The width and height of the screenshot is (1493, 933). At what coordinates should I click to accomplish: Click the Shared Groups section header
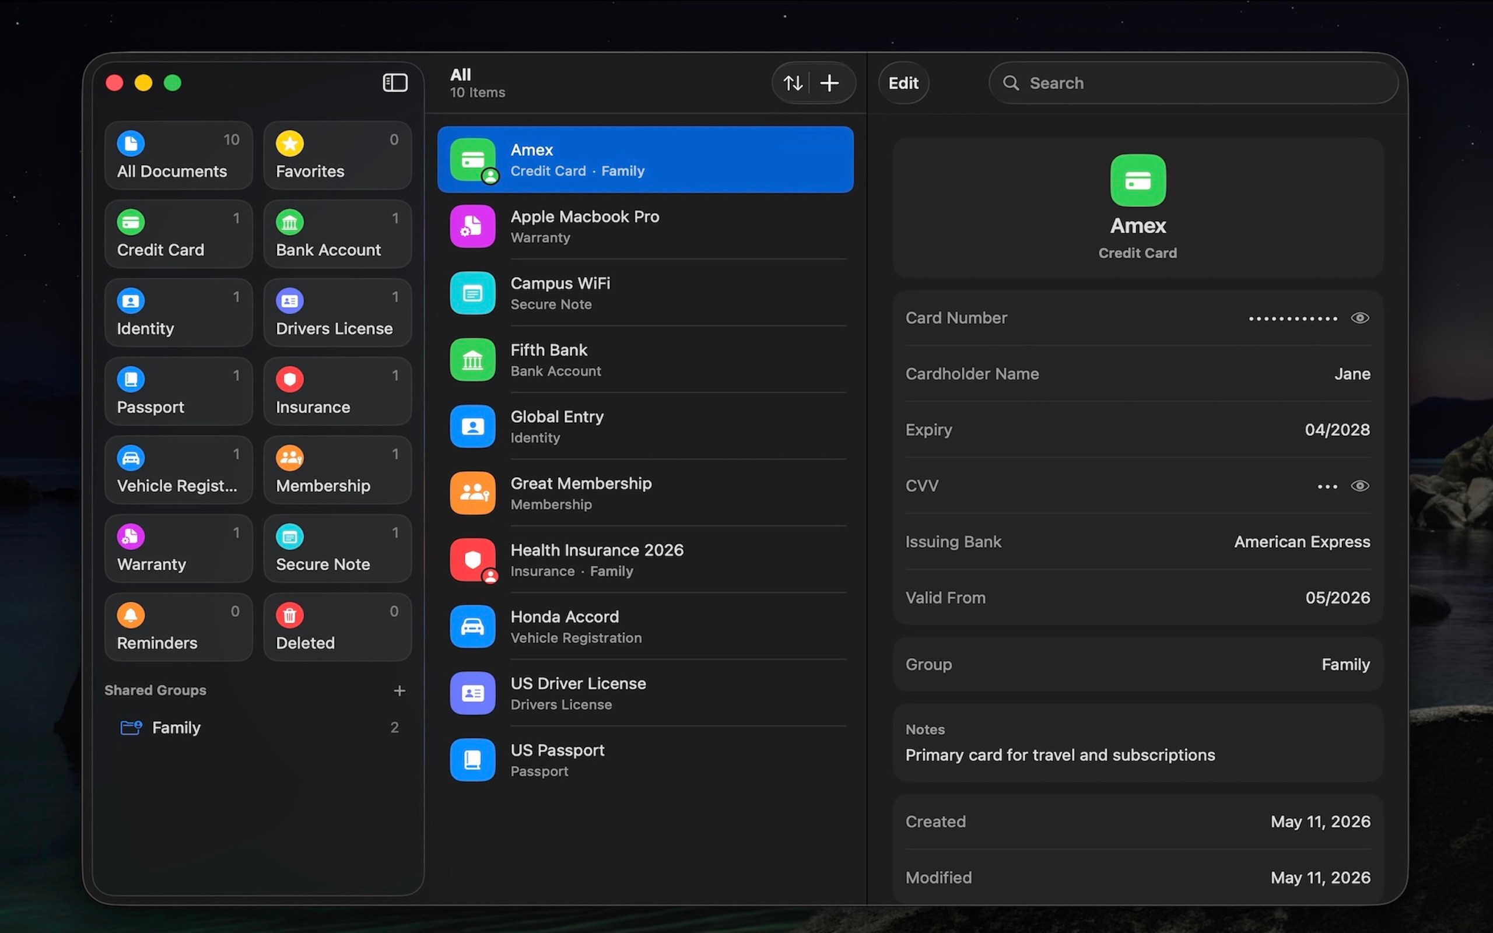[156, 690]
